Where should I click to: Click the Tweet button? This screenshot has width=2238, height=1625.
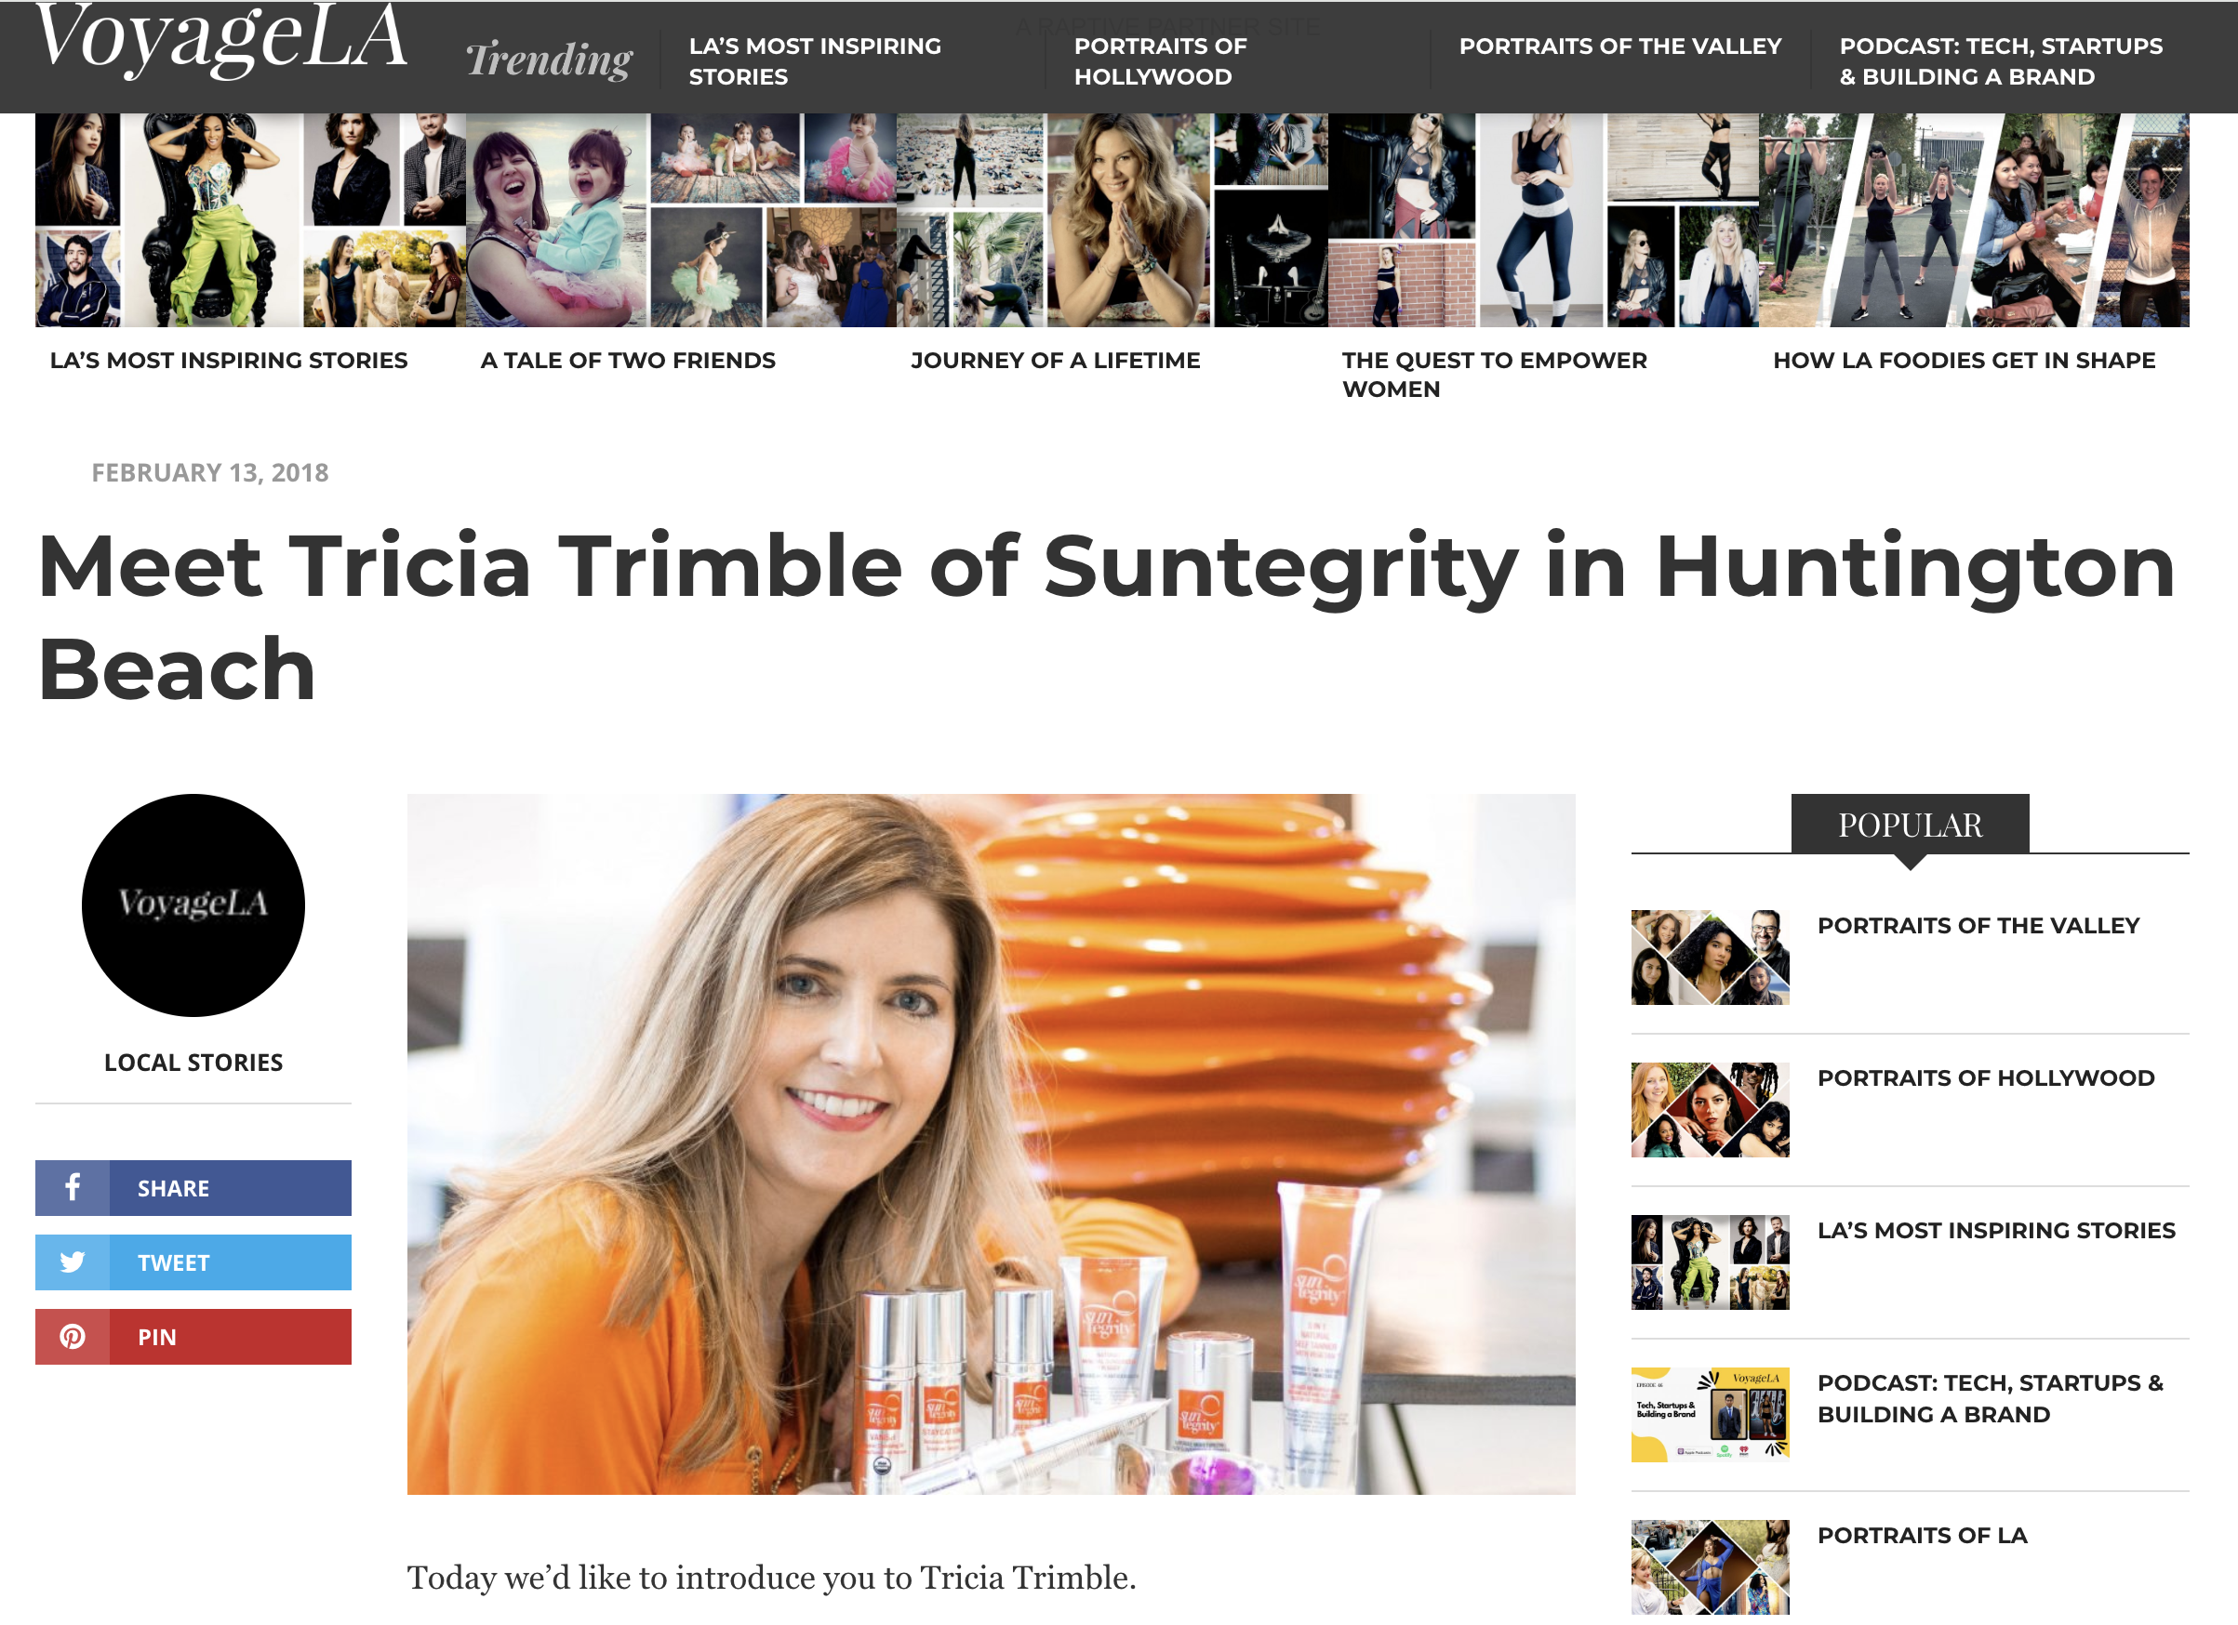click(x=193, y=1262)
